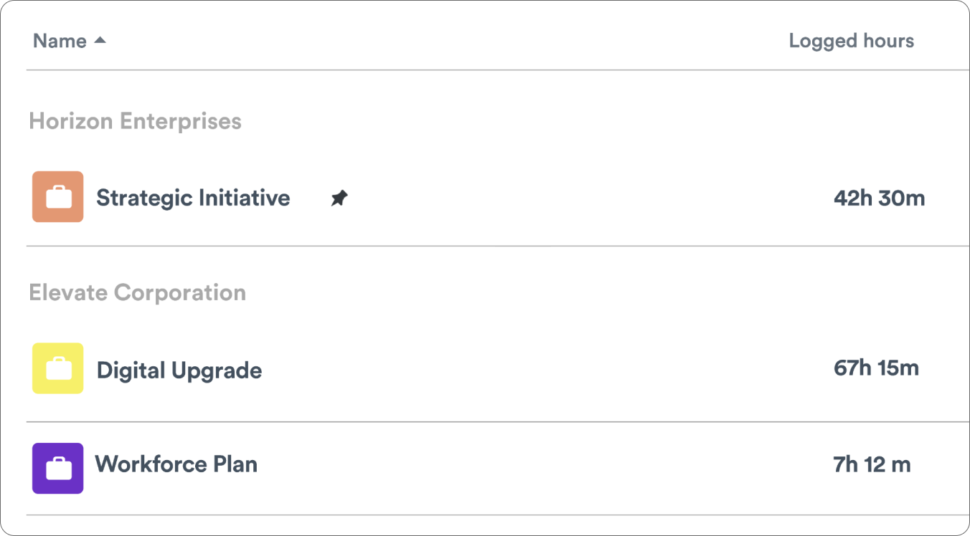Click the 67h 15m logged hours
This screenshot has height=536, width=970.
pyautogui.click(x=876, y=368)
